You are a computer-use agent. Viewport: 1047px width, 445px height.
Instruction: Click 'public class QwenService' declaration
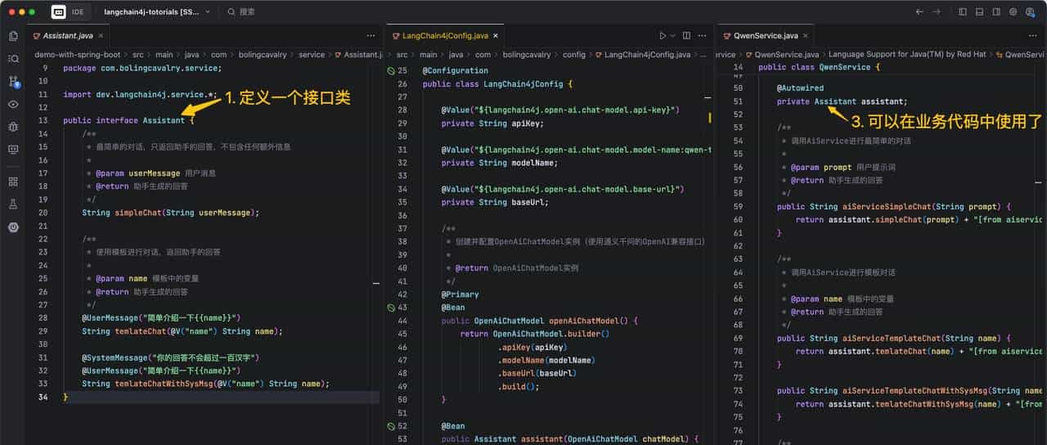pos(819,67)
